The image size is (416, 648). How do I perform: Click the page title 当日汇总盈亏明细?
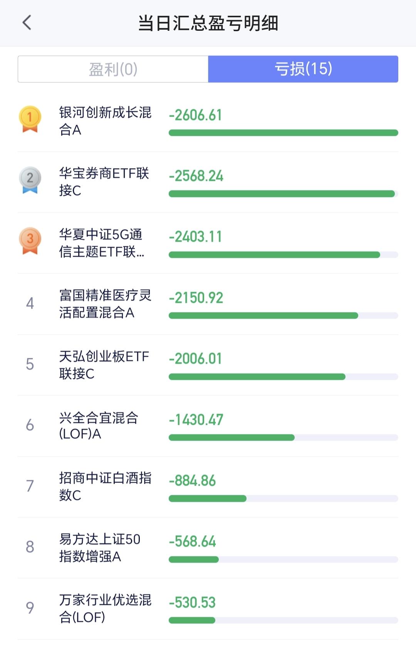(x=208, y=23)
